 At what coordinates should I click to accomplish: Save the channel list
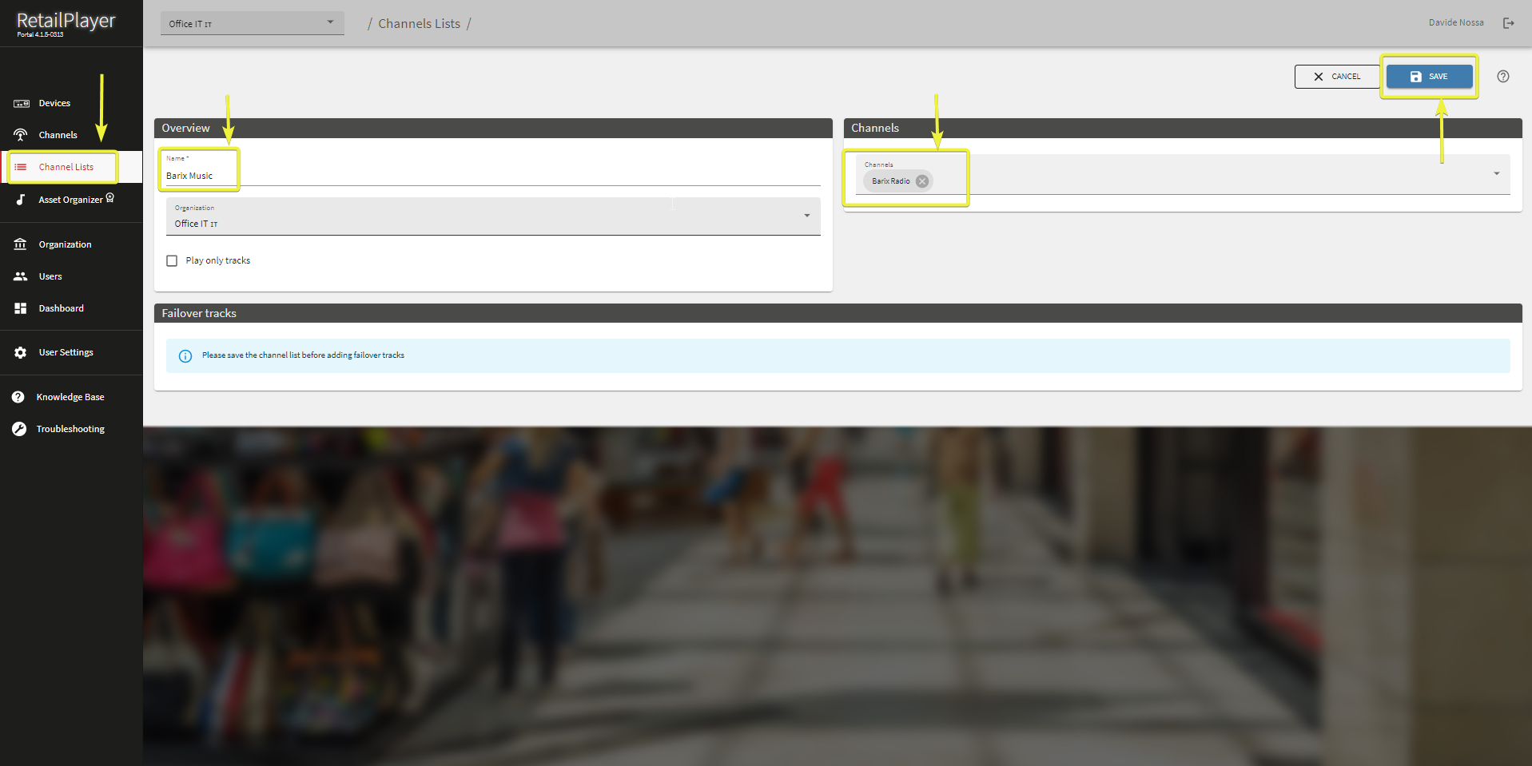(1429, 77)
